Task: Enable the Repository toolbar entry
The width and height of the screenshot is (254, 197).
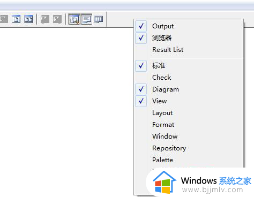Action: 189,148
